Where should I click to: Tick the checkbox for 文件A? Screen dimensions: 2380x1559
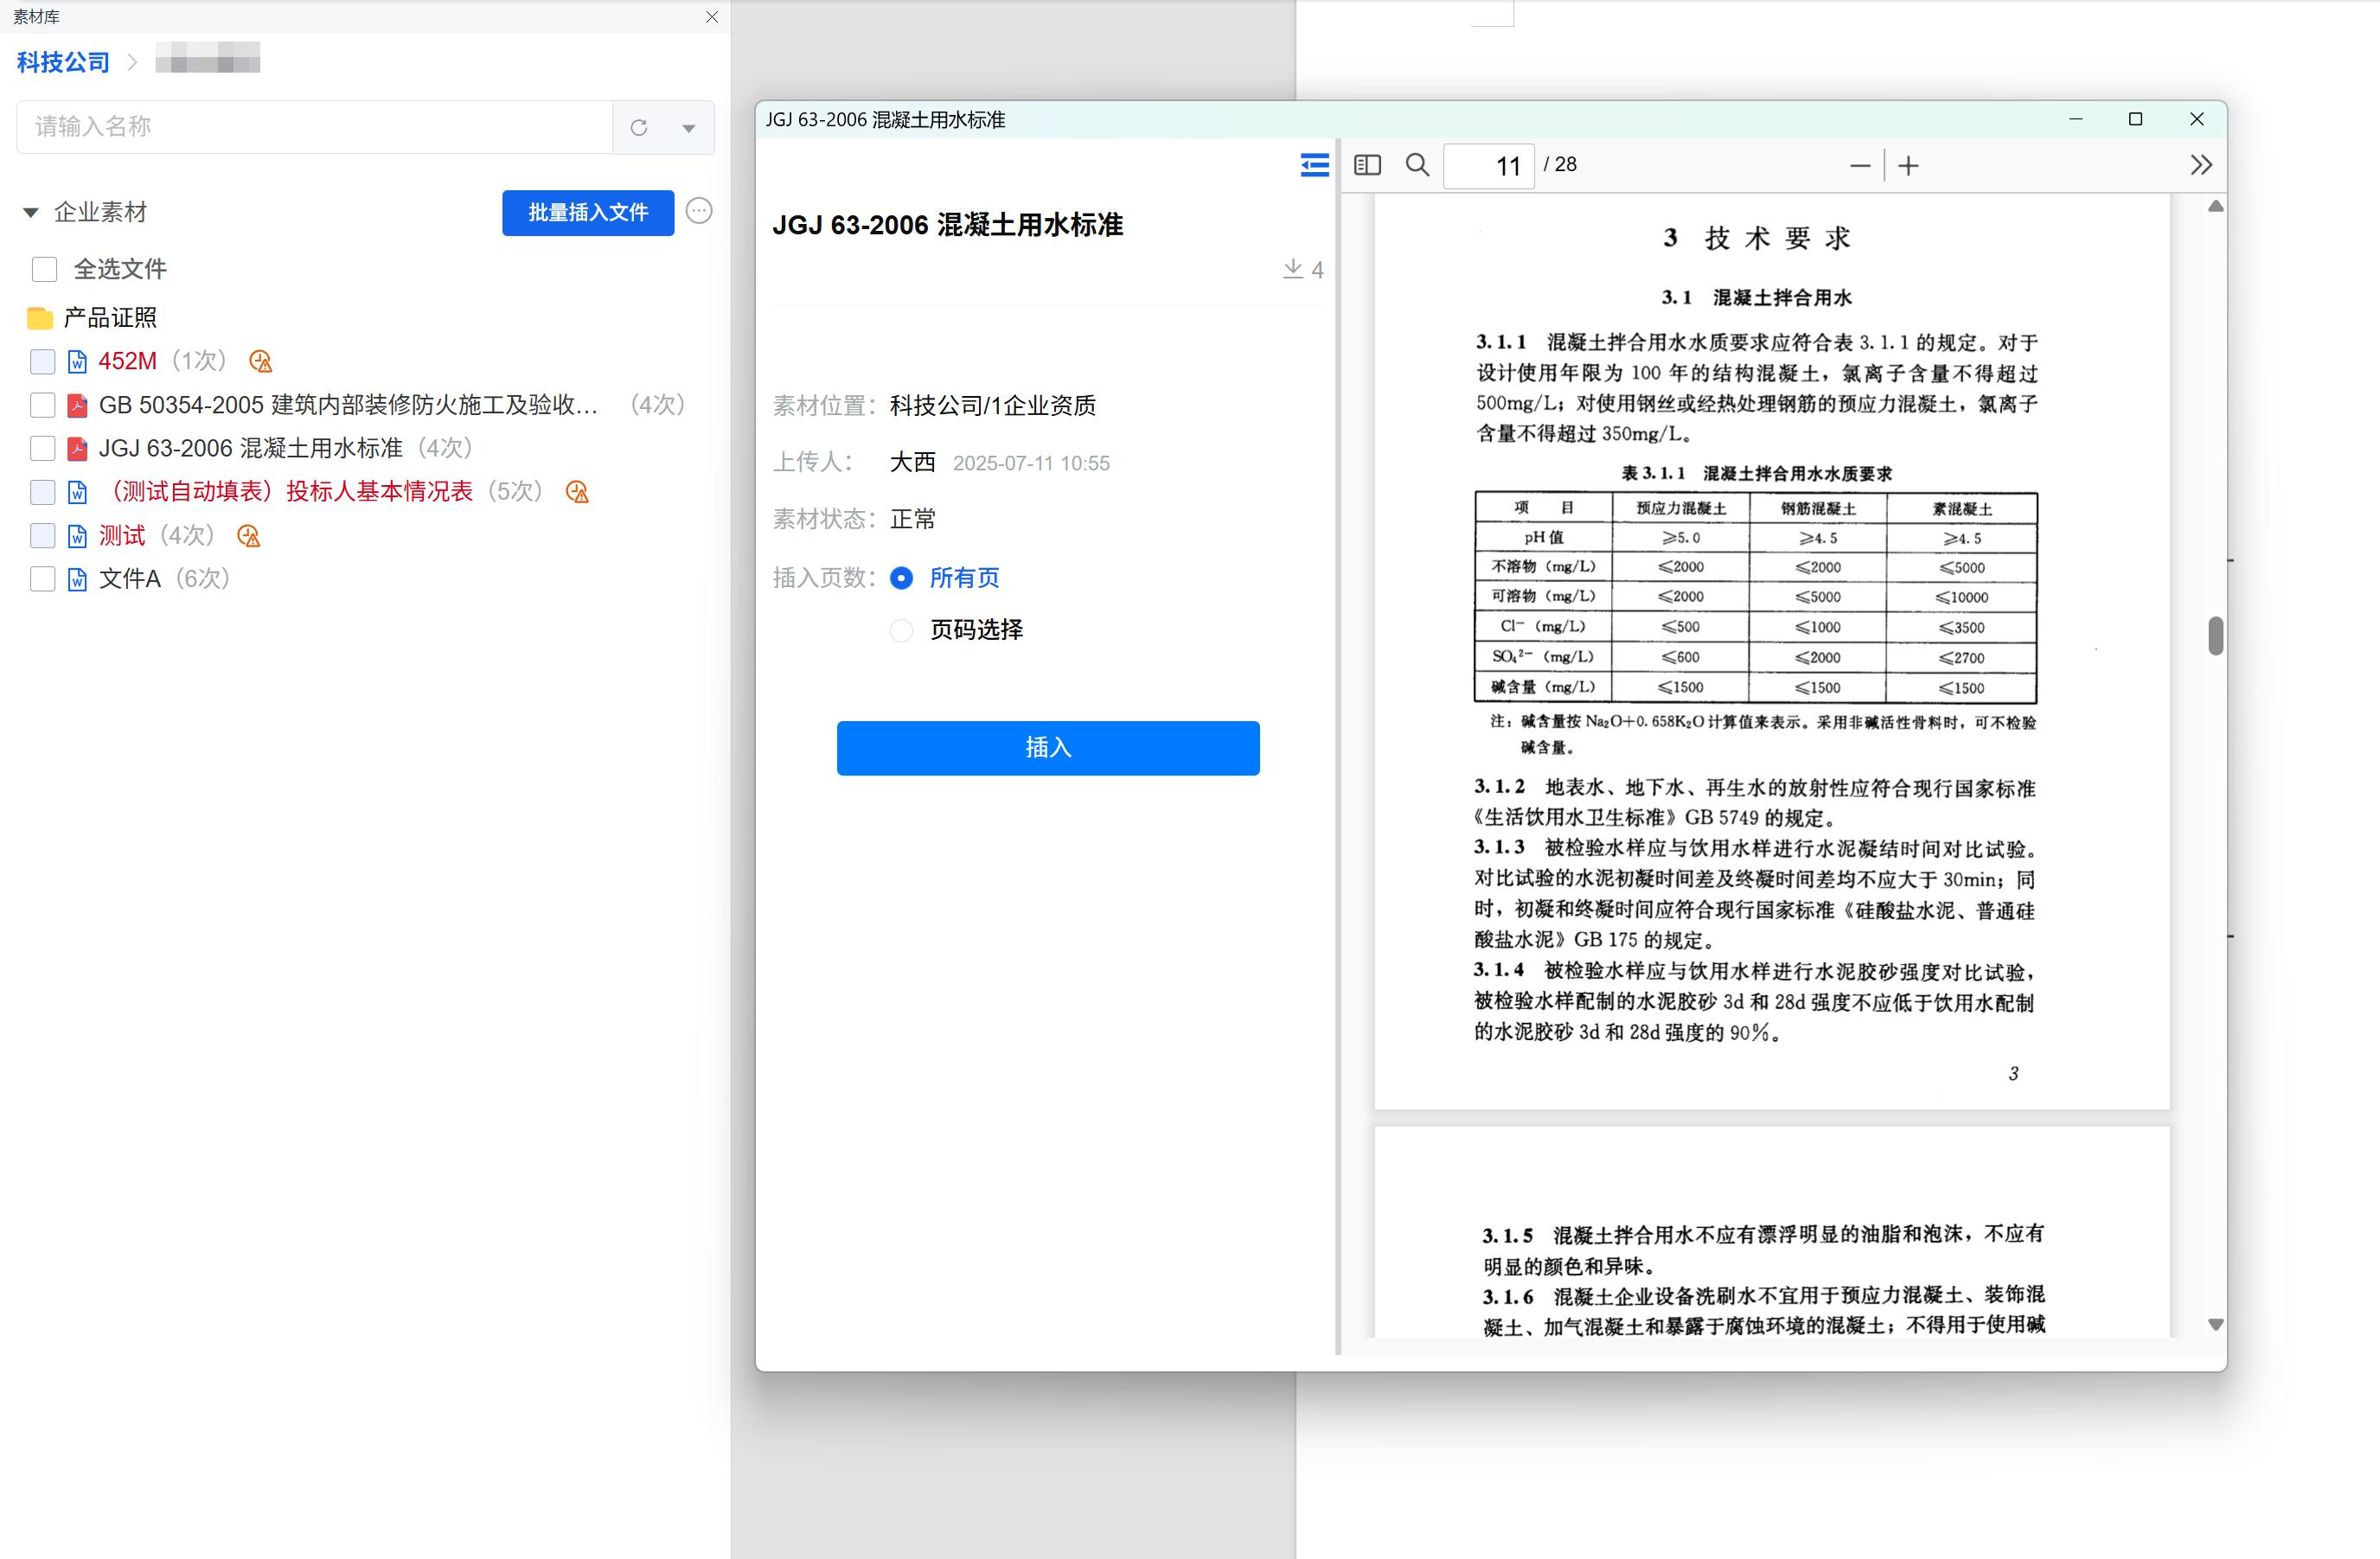tap(43, 579)
